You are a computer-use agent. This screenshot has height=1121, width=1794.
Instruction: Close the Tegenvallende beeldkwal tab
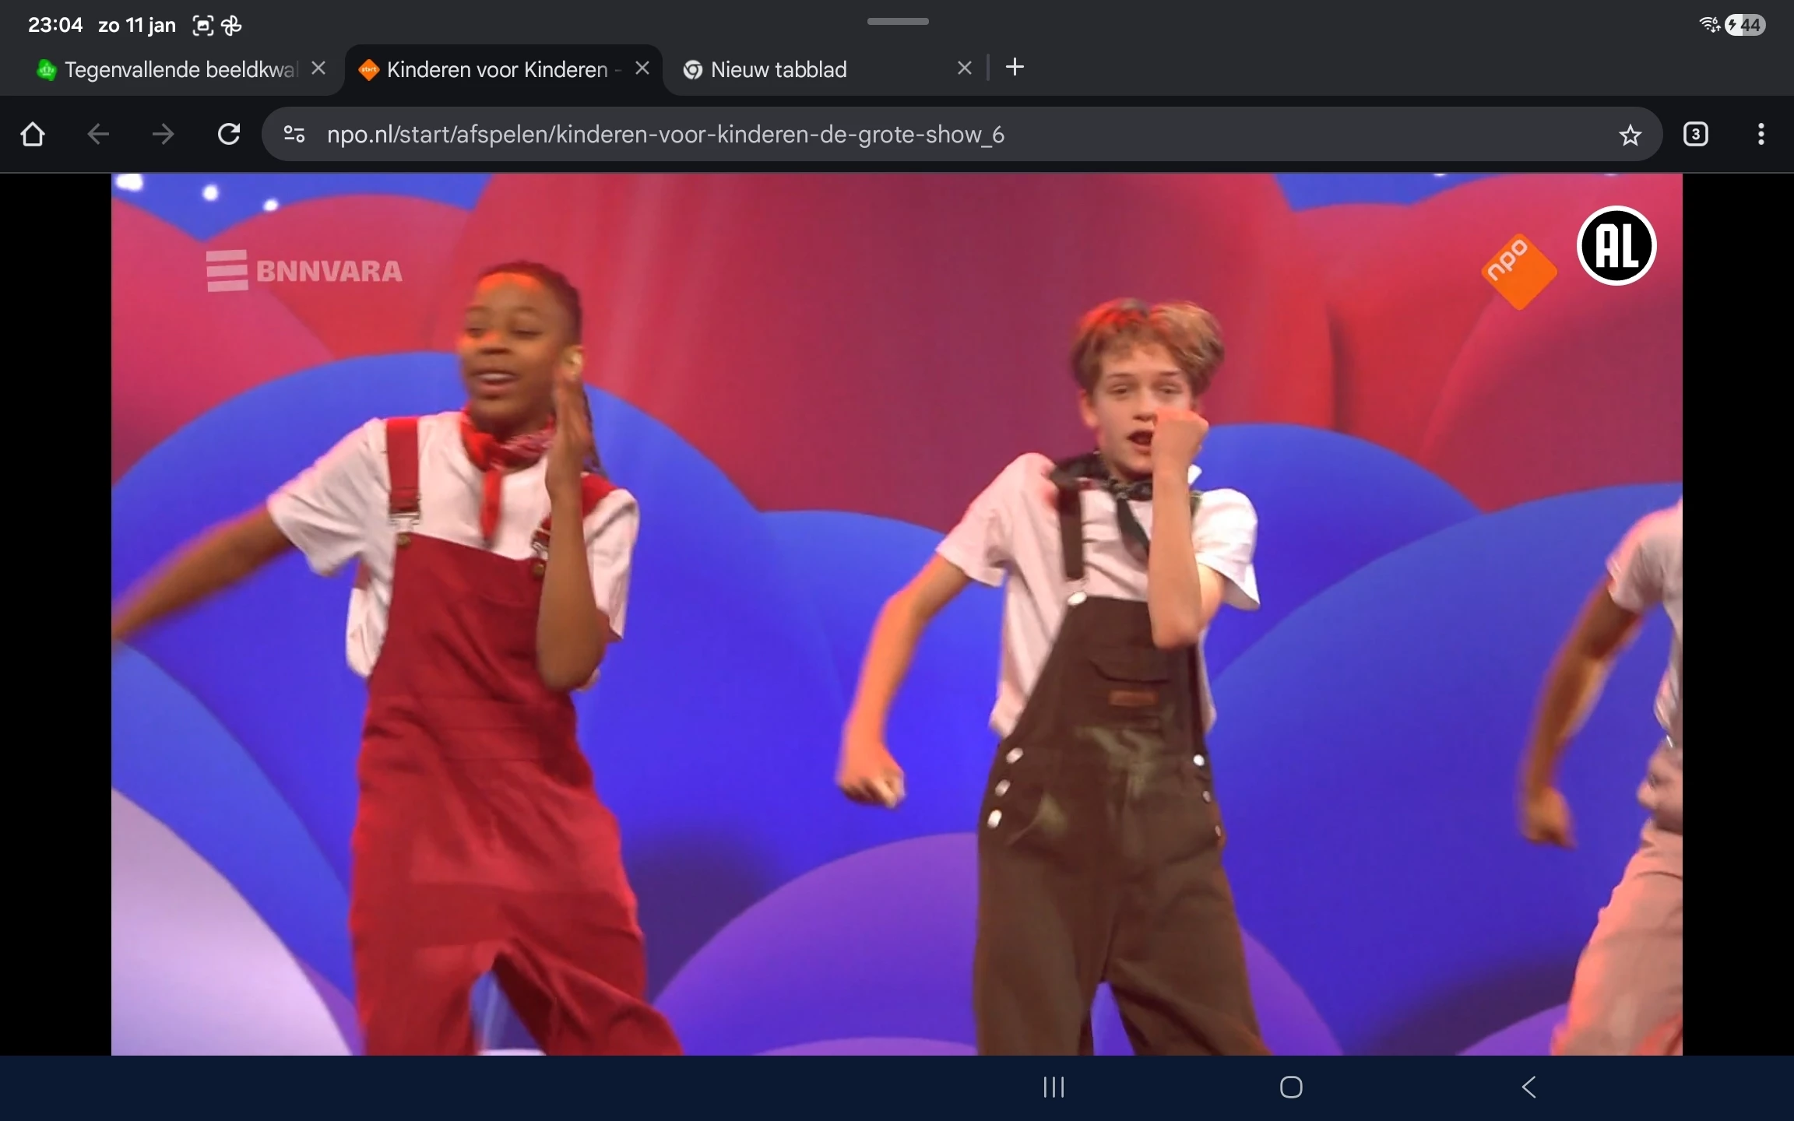(318, 69)
